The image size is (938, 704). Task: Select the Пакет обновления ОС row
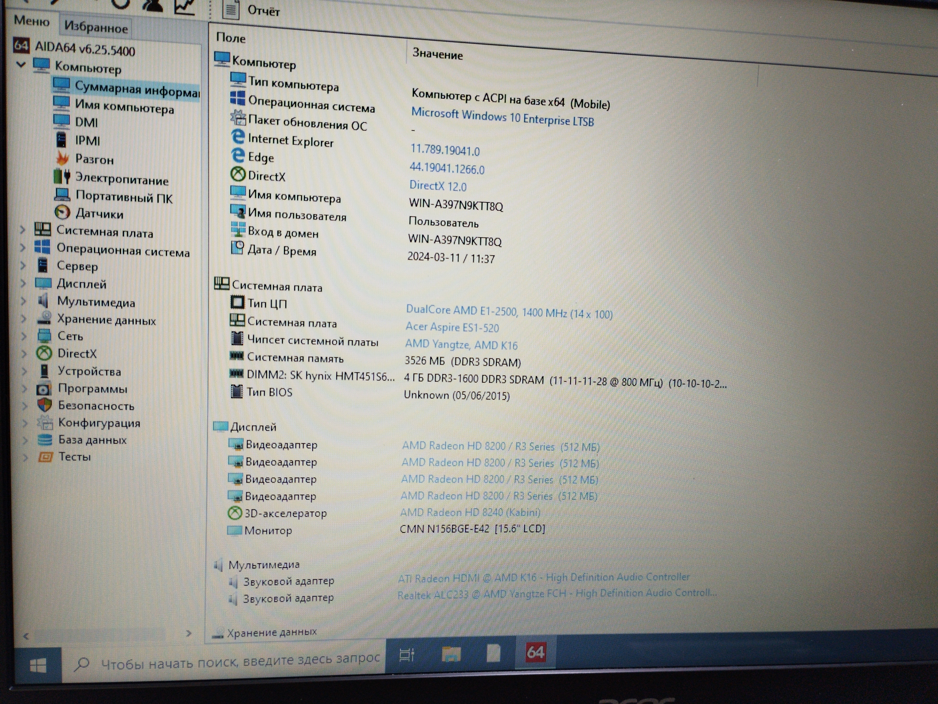point(307,122)
